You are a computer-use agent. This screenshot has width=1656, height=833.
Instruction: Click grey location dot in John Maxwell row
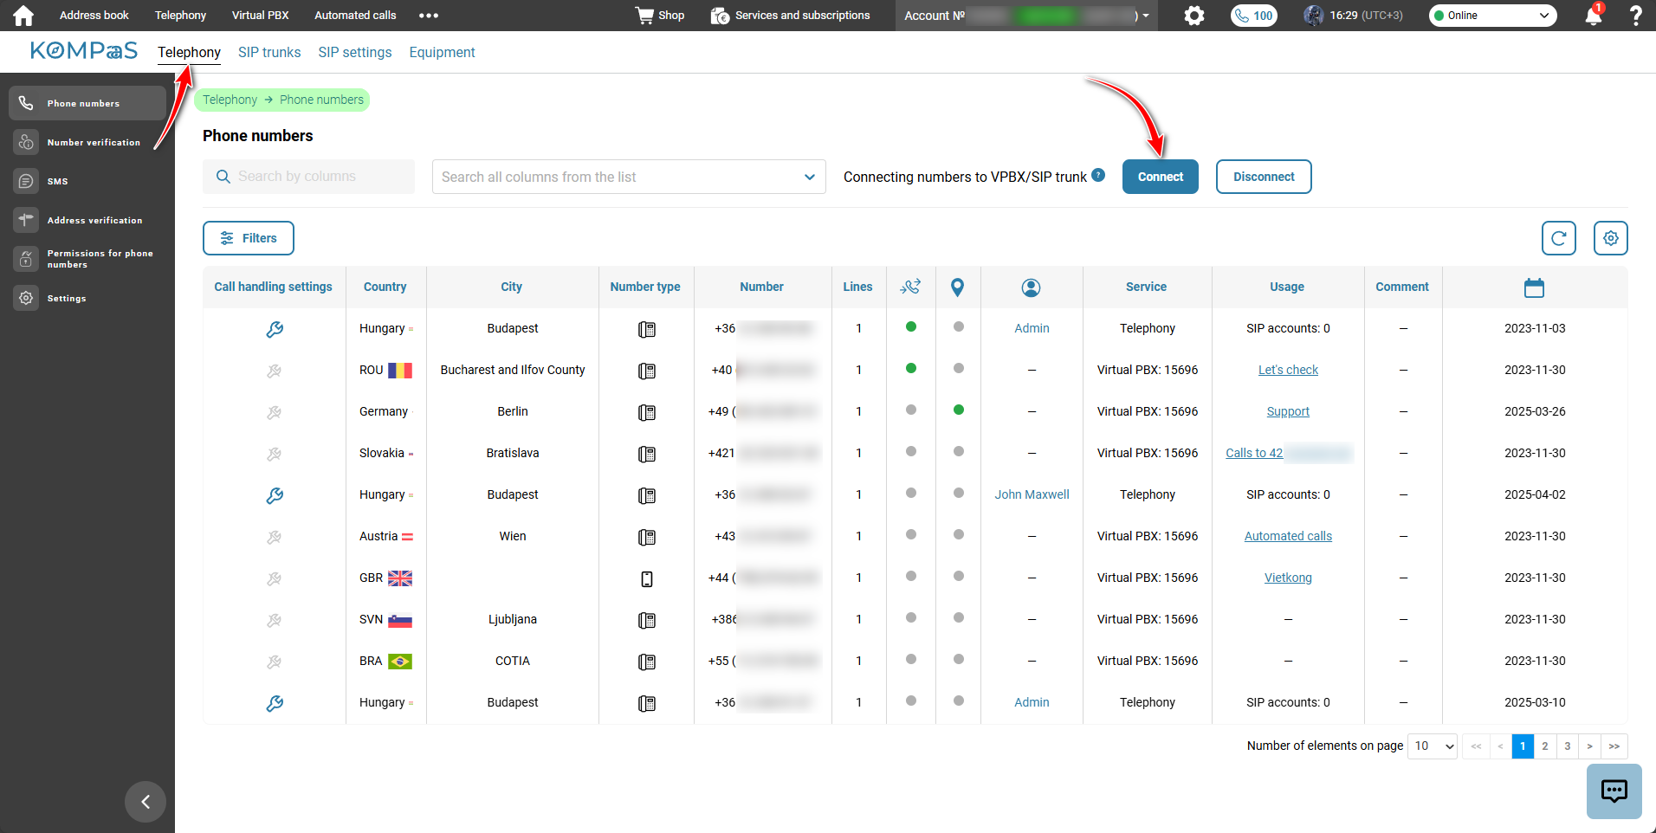(959, 493)
